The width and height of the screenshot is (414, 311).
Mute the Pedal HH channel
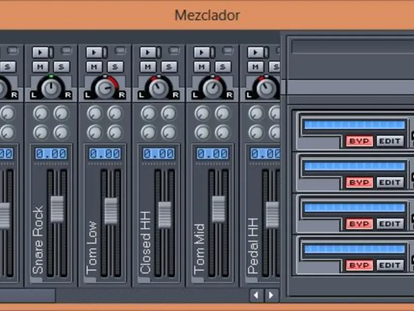point(256,67)
